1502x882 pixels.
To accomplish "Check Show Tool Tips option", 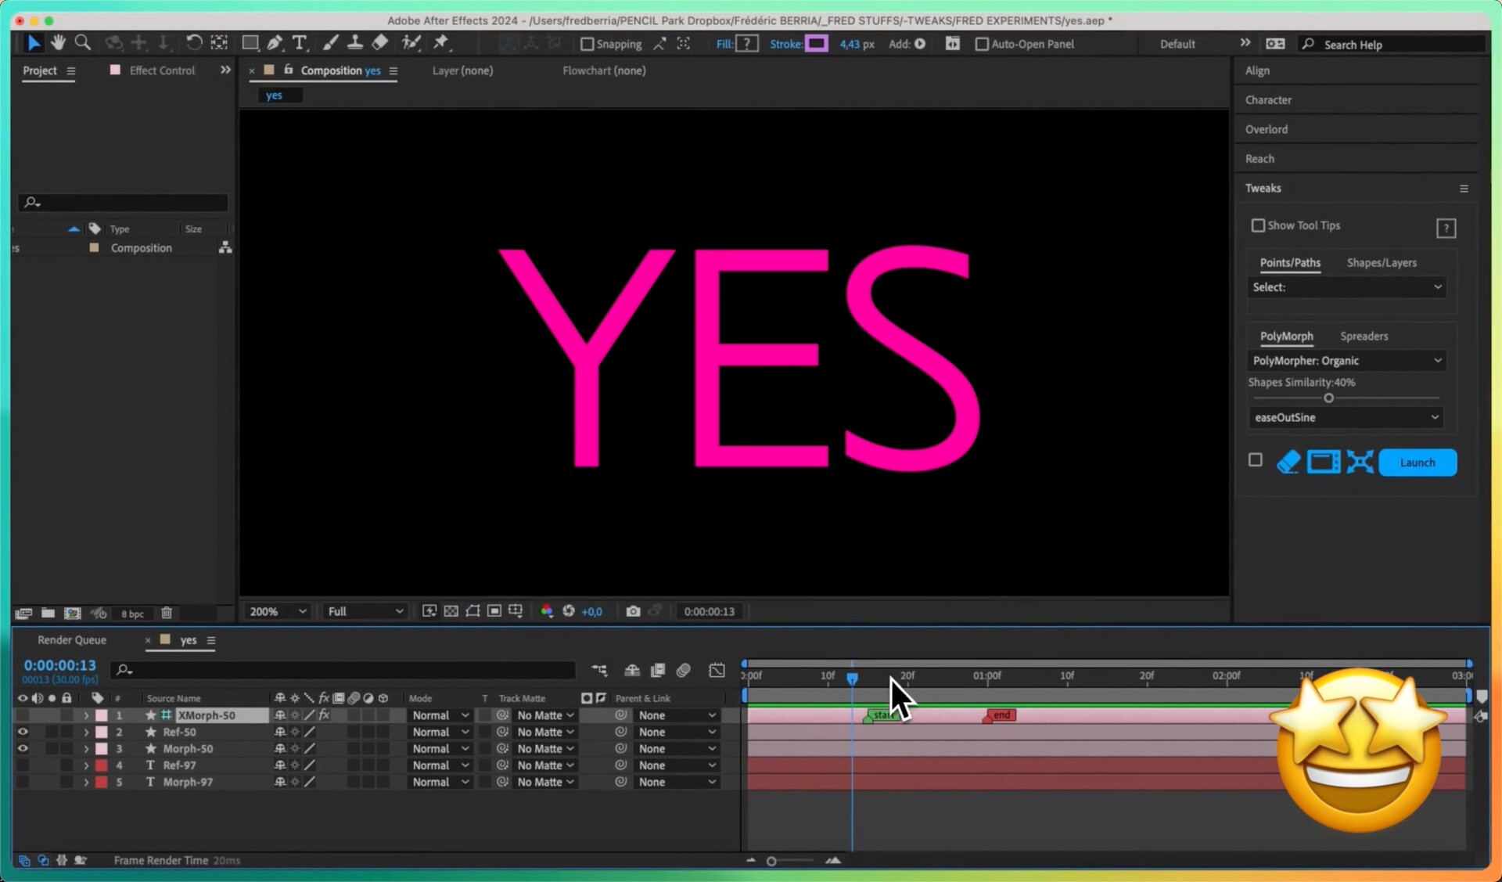I will (1258, 225).
